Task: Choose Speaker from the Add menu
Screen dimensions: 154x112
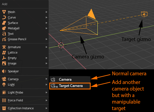Action: (24, 71)
